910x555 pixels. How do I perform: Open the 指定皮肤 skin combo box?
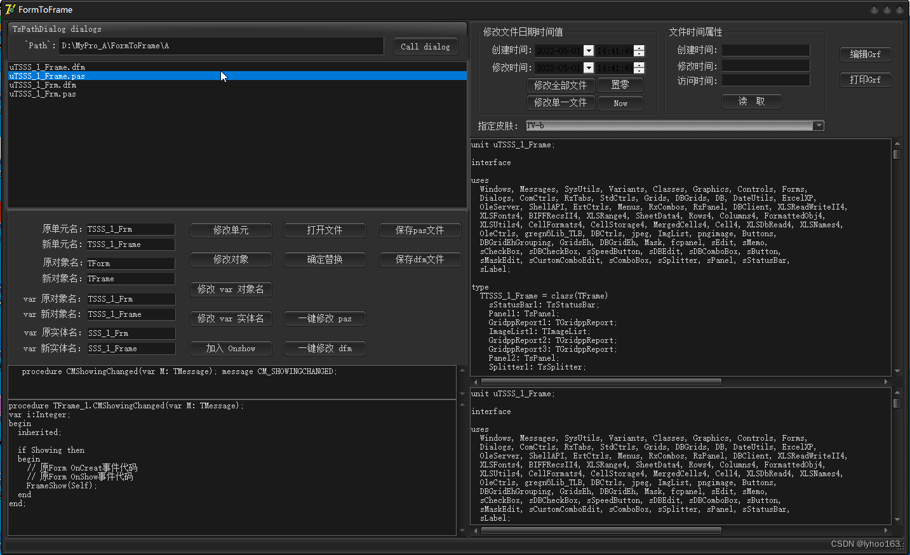(x=818, y=125)
